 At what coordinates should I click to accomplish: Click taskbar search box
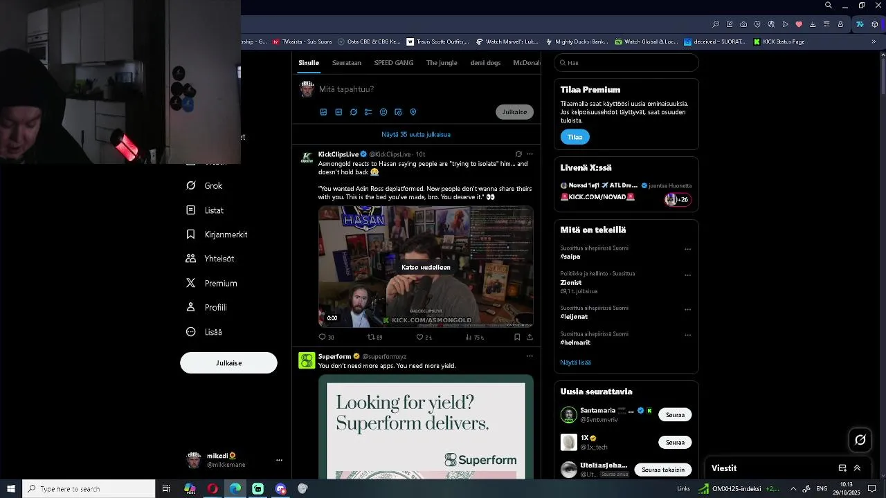coord(89,489)
